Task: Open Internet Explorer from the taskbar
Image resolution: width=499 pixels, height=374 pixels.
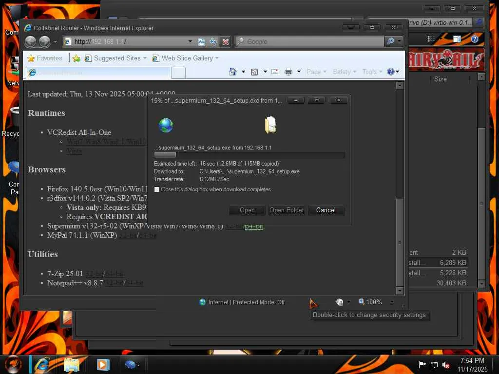Action: tap(42, 364)
